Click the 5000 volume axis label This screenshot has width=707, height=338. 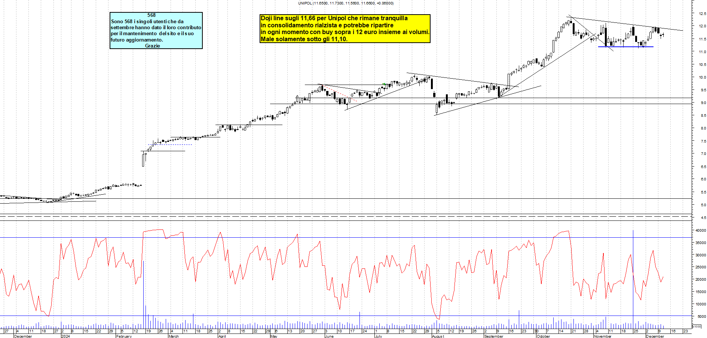[x=701, y=316]
